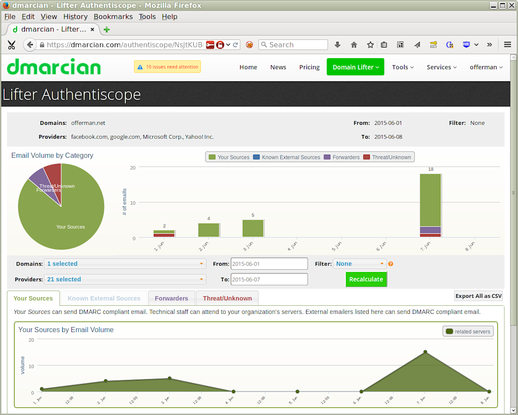Click the red key icon in the URL bar

(x=210, y=45)
